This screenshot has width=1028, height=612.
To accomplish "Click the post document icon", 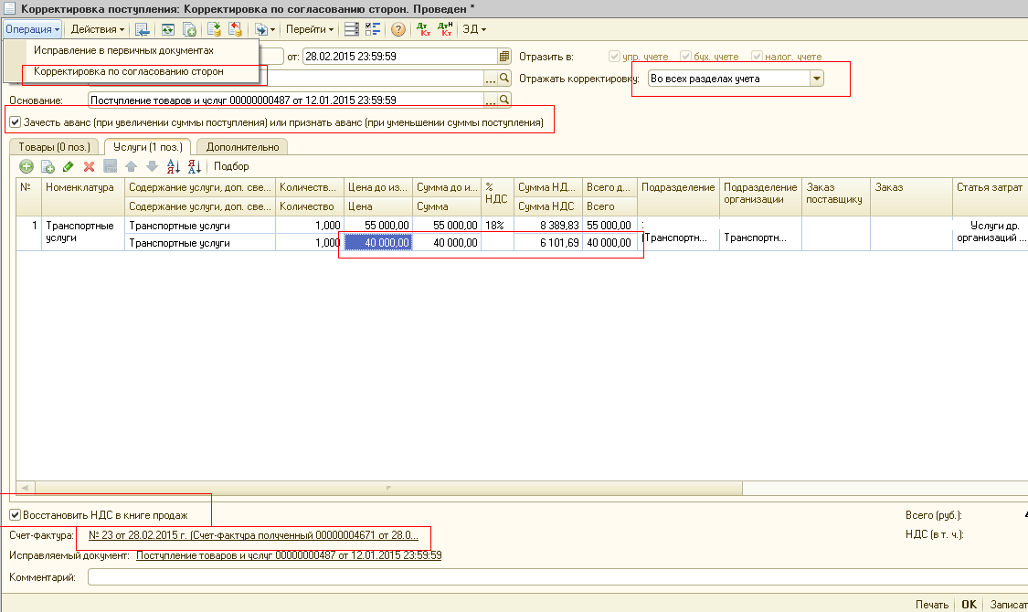I will coord(214,29).
